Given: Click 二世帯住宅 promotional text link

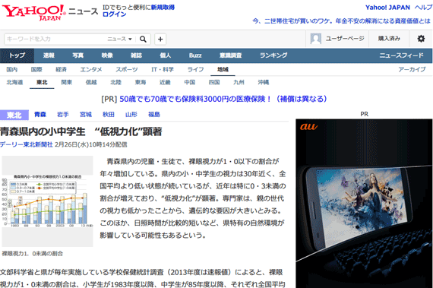Looking at the screenshot, I should (x=341, y=21).
